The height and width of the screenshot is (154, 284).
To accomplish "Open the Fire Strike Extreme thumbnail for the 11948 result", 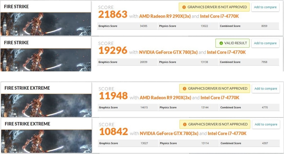I will tap(46, 105).
